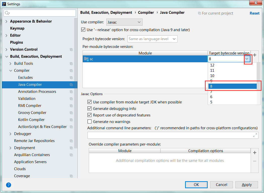Viewport: 264px width, 193px height.
Task: Click the IntelliJ logo in title bar
Action: coord(4,4)
